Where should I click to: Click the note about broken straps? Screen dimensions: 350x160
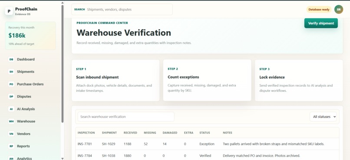[x=274, y=144]
